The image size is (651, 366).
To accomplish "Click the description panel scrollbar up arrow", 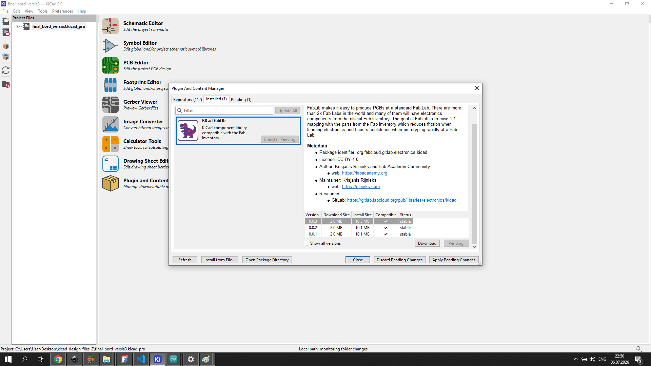I will (x=474, y=108).
